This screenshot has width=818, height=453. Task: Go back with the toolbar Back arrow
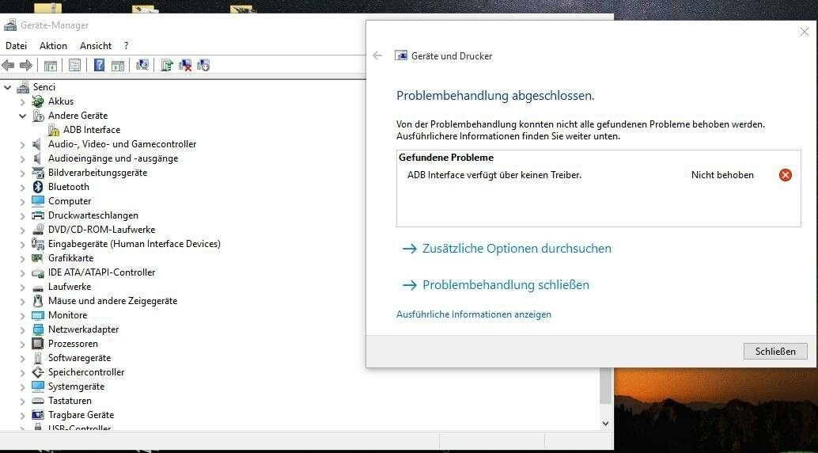[x=8, y=65]
